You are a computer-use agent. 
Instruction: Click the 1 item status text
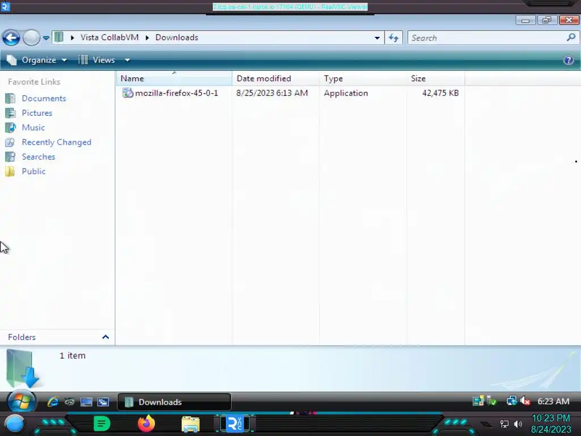73,355
